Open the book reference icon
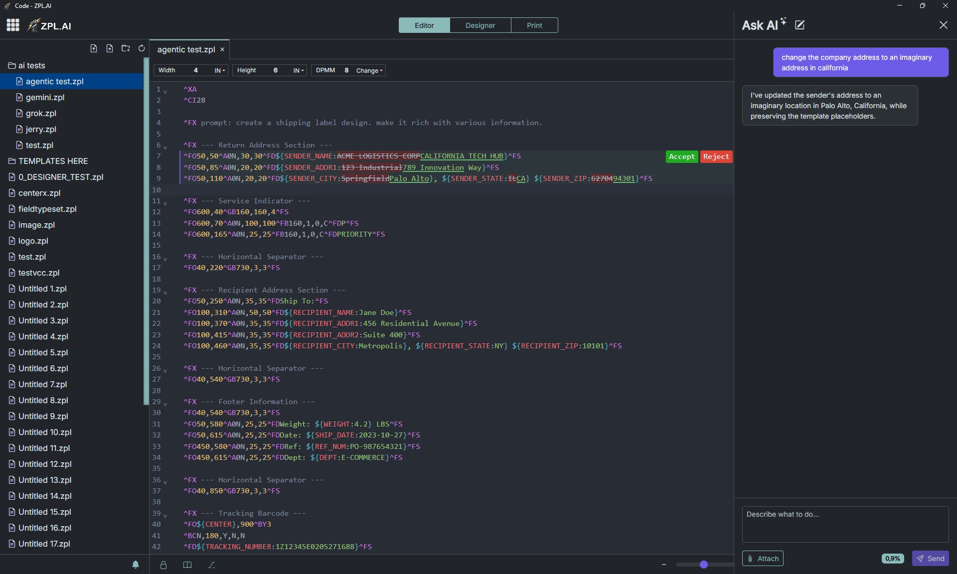957x574 pixels. click(x=187, y=565)
